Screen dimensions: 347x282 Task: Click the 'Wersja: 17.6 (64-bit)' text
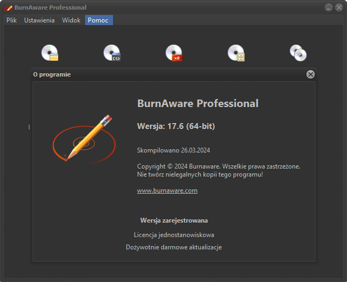(x=176, y=126)
